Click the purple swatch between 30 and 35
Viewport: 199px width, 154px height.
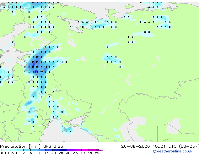(71, 150)
